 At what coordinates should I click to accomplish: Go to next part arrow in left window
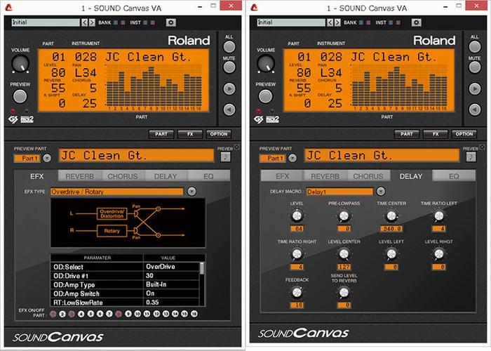click(229, 88)
